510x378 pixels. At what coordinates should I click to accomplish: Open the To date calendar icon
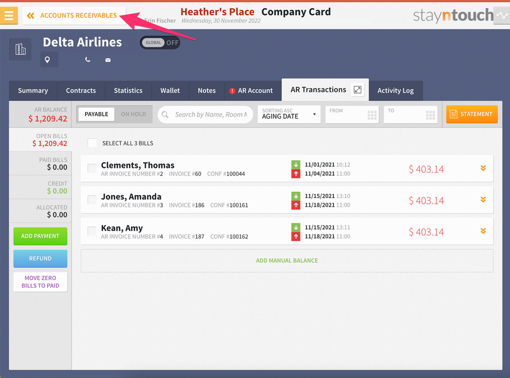pos(430,115)
